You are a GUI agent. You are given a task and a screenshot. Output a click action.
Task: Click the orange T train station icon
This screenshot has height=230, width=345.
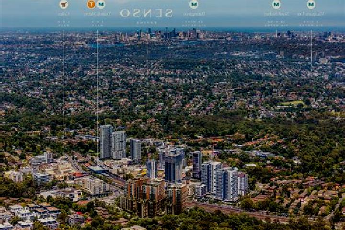tap(91, 4)
